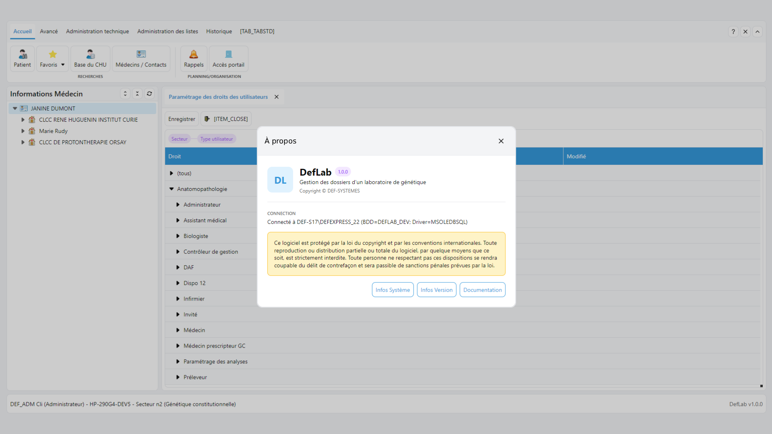Collapse the Anatomopathologie group
The image size is (772, 434).
172,189
